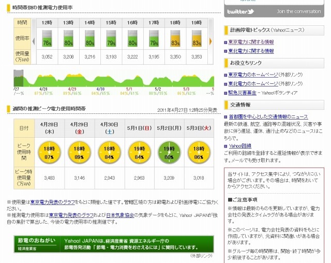This screenshot has width=331, height=263.
Task: Open 東京電力発表のグラフ link in 推測電力使用率 note
Action: click(71, 215)
